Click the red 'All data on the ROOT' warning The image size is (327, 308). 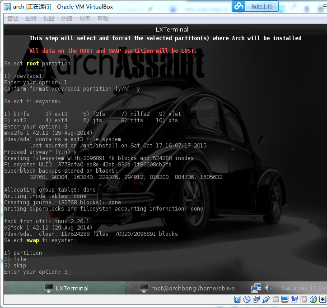(x=113, y=51)
